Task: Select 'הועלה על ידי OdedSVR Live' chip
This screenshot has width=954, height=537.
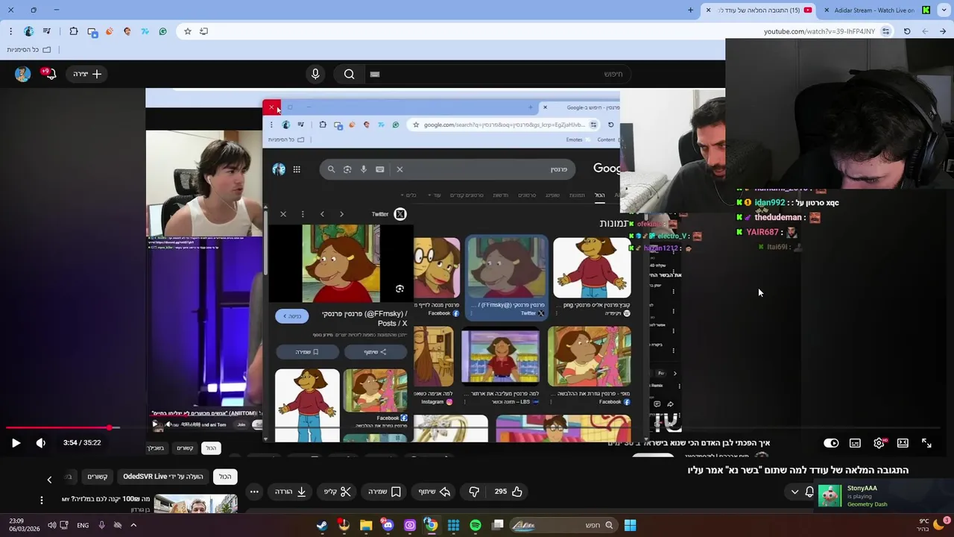Action: coord(163,477)
